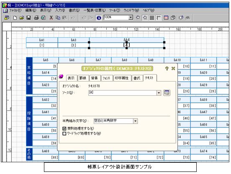Close the object properties dialog
The width and height of the screenshot is (231, 174).
(173, 69)
